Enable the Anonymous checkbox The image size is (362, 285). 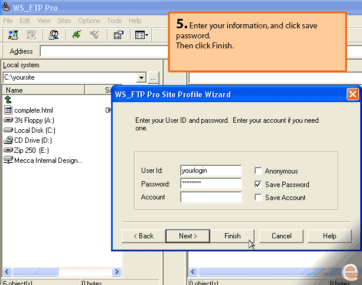[x=258, y=171]
